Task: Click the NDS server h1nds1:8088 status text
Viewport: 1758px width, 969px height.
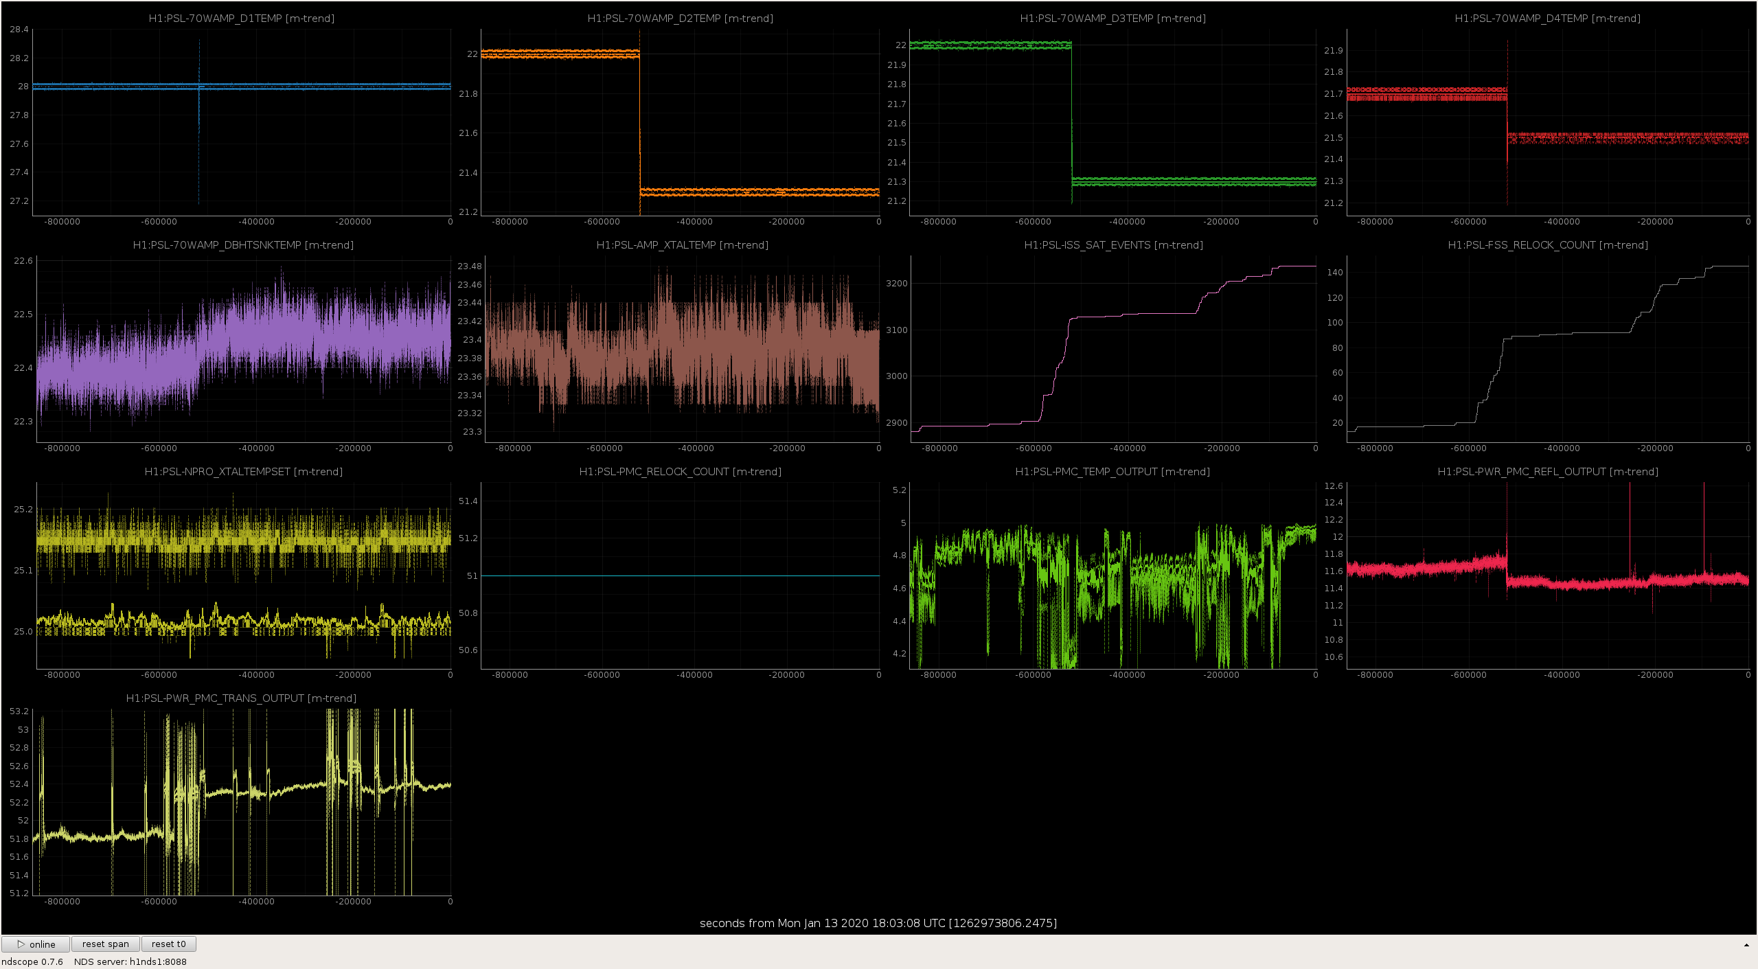Action: 130,961
